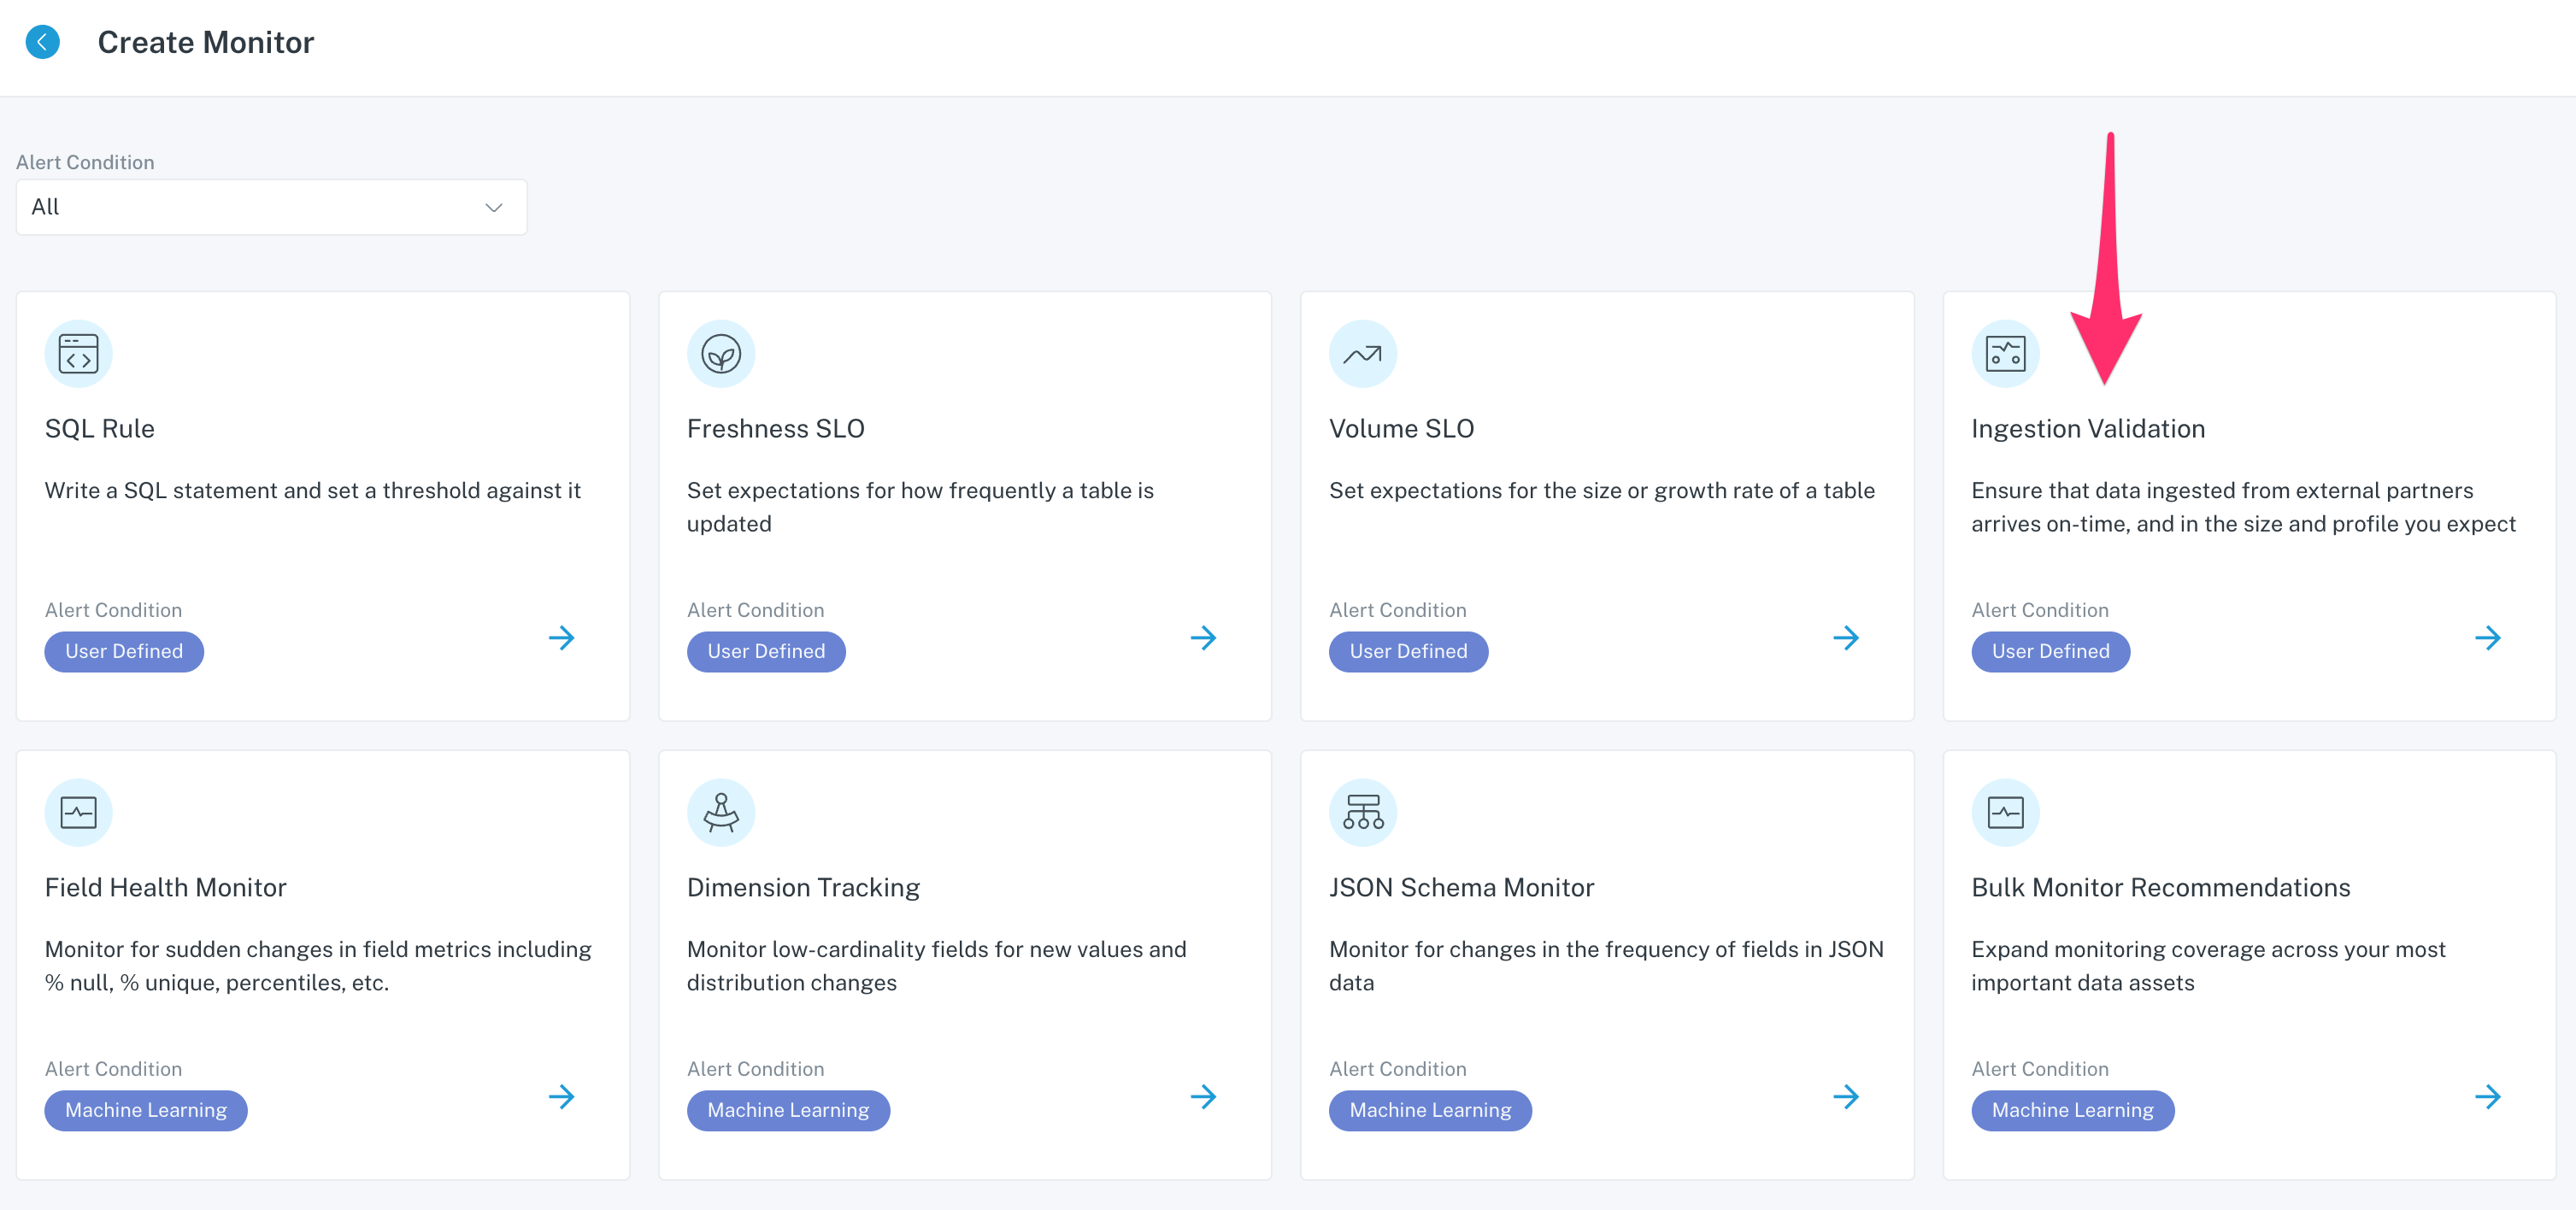Click the Dimension Tracking icon
Screen dimensions: 2576x1210
tap(720, 812)
